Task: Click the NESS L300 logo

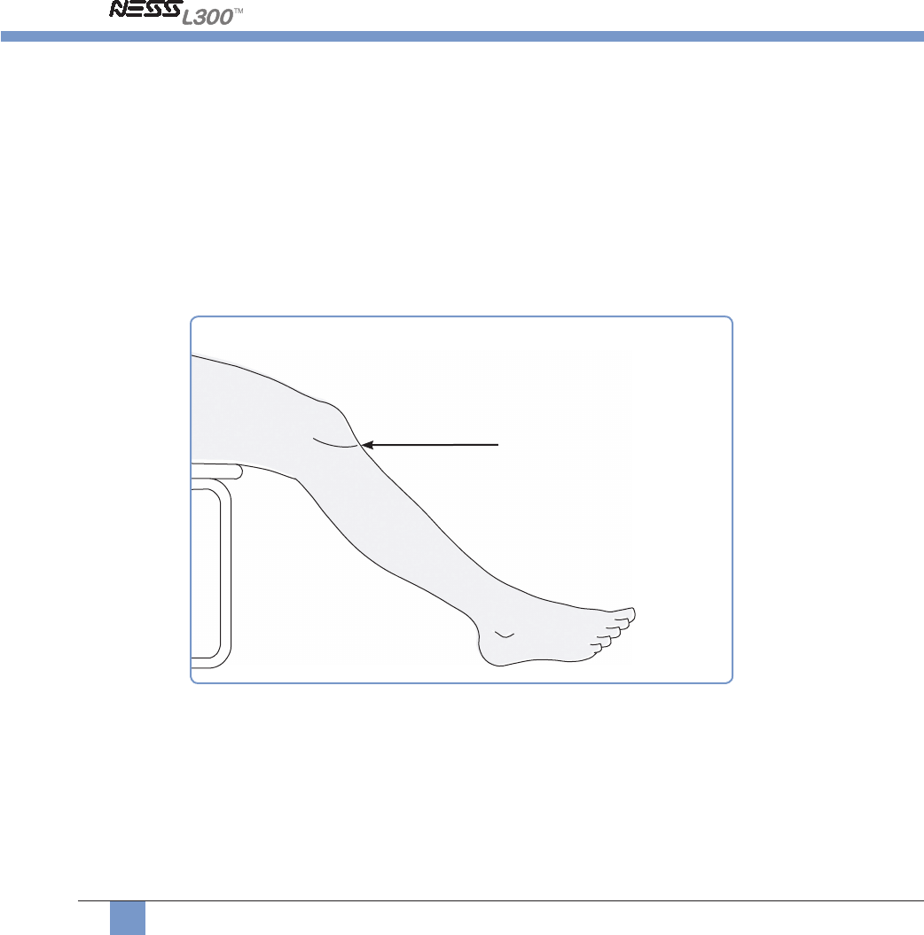Action: click(176, 12)
